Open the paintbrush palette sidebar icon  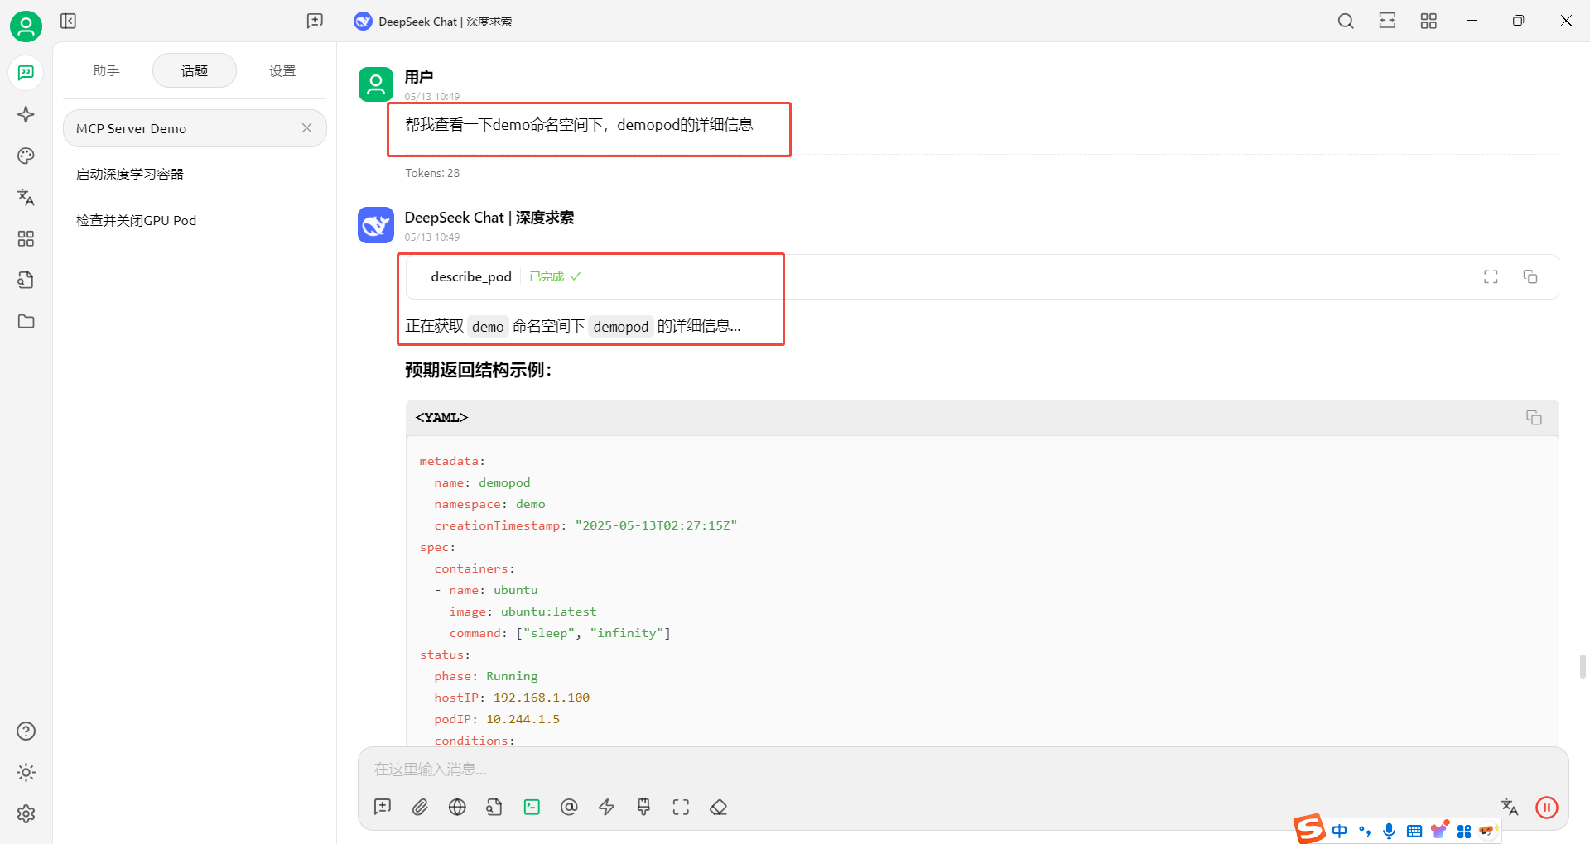(26, 156)
